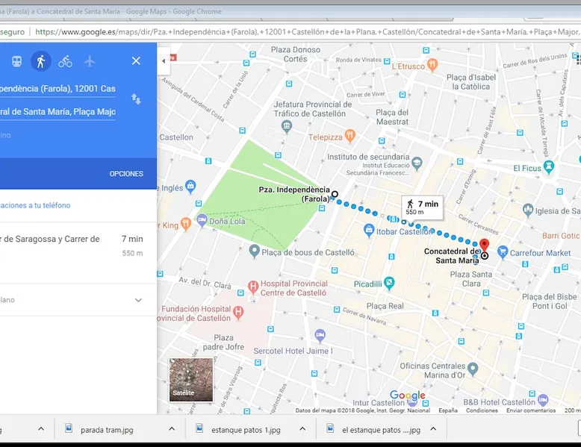581x447 pixels.
Task: Open the El Ficus landmark marker
Action: (x=549, y=166)
